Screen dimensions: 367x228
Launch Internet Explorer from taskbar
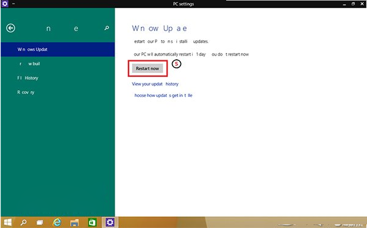(57, 222)
